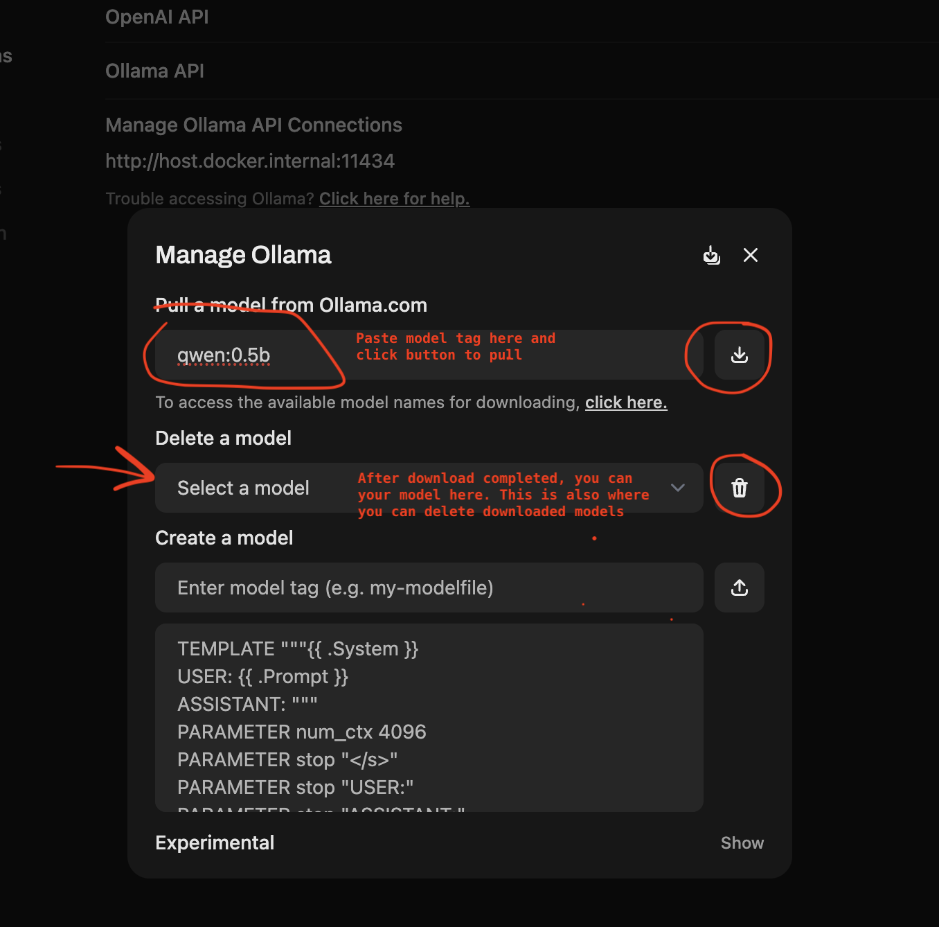Focus the model tag field containing qwen:0.5b
The image size is (939, 927).
coord(429,355)
